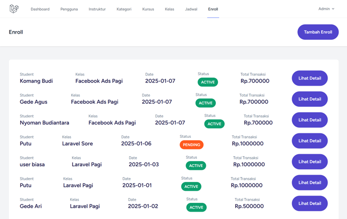Open the Pengguna menu item

click(69, 9)
